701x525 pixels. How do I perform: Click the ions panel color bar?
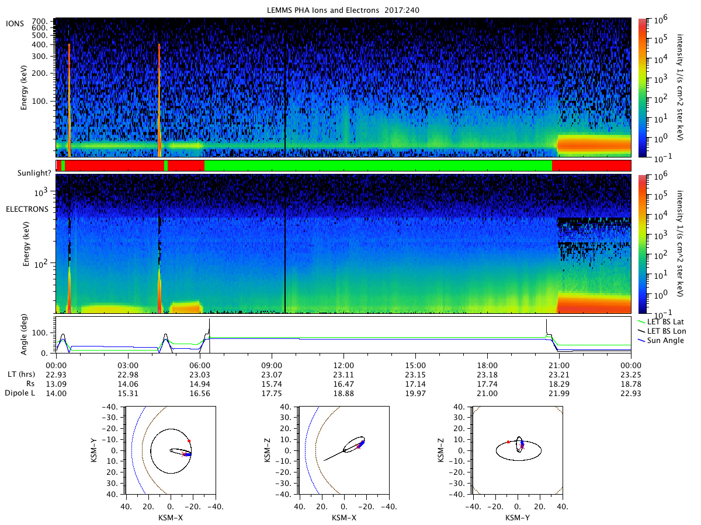coord(641,87)
